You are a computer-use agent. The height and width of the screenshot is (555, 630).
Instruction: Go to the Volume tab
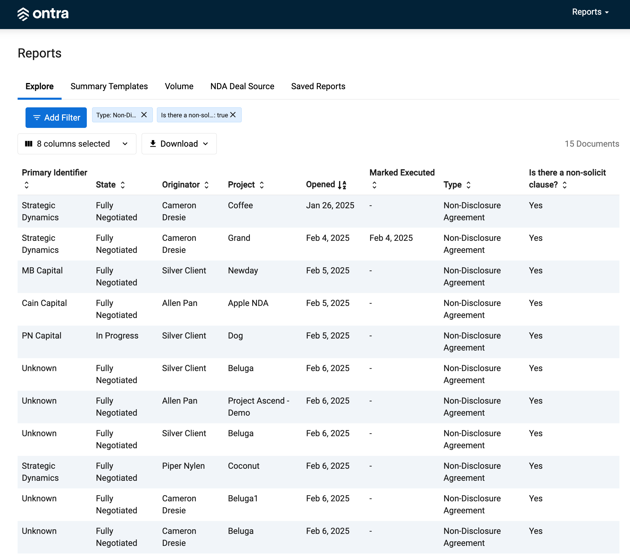click(179, 86)
